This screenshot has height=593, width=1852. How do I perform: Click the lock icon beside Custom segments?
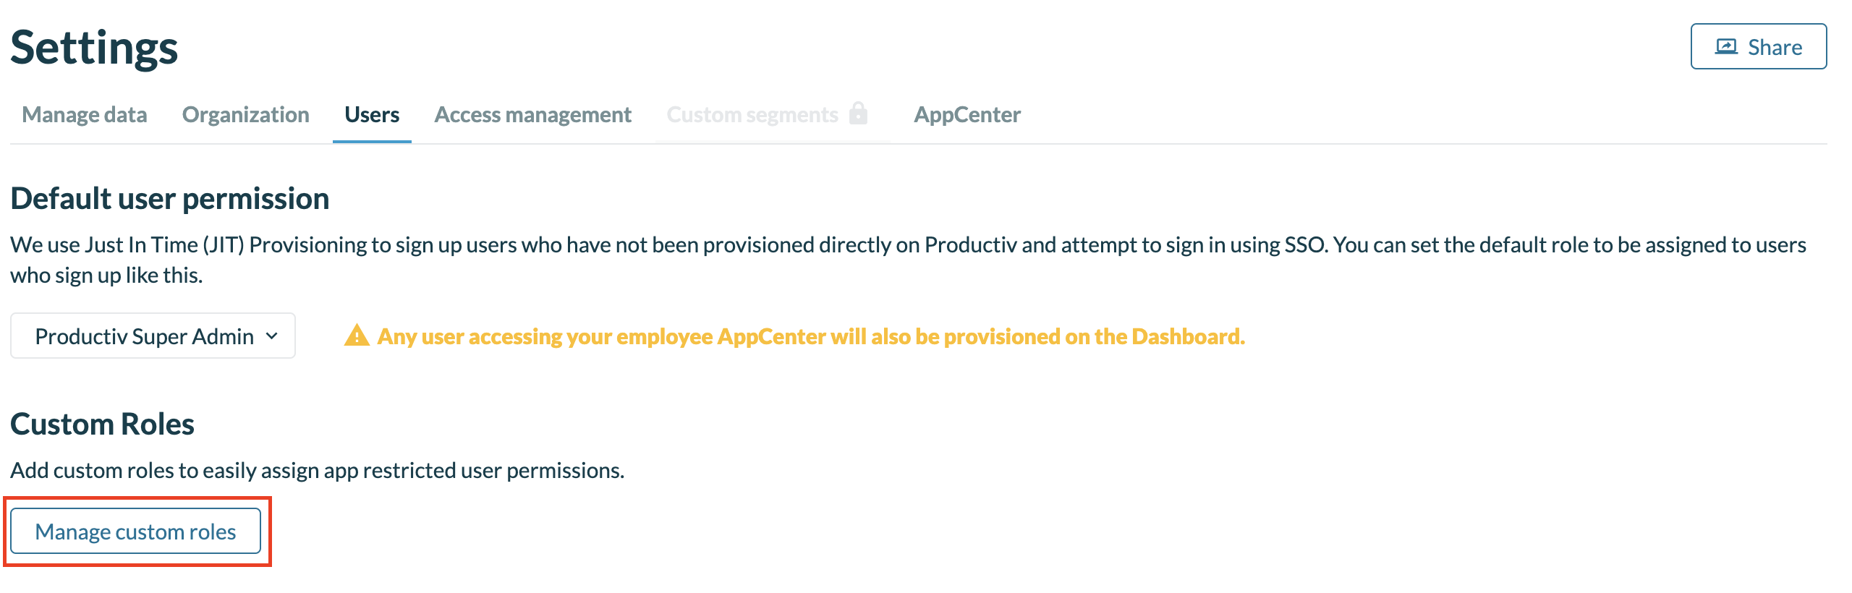[859, 114]
